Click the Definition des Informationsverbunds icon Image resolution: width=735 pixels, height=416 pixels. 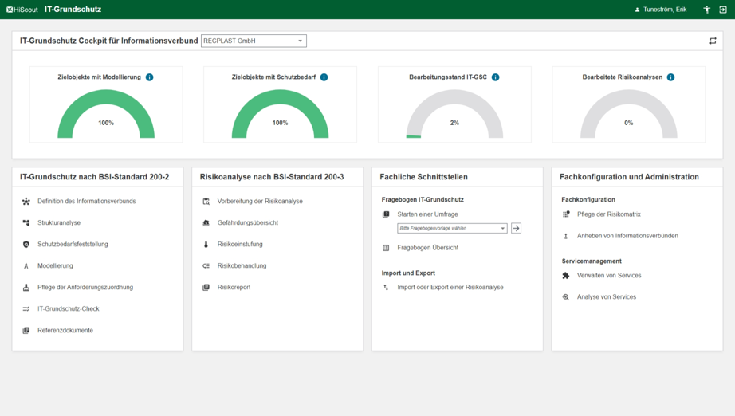click(26, 202)
